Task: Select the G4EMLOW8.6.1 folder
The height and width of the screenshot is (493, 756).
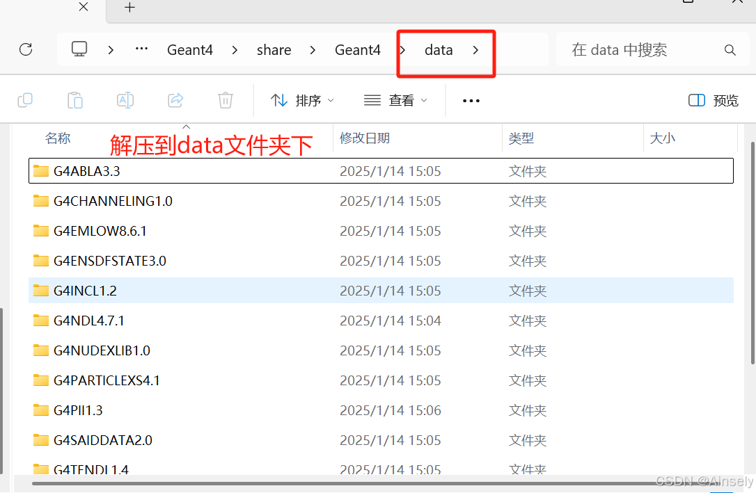Action: (381, 231)
